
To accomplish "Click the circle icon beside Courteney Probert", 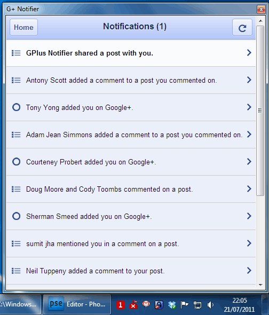I will pyautogui.click(x=16, y=162).
